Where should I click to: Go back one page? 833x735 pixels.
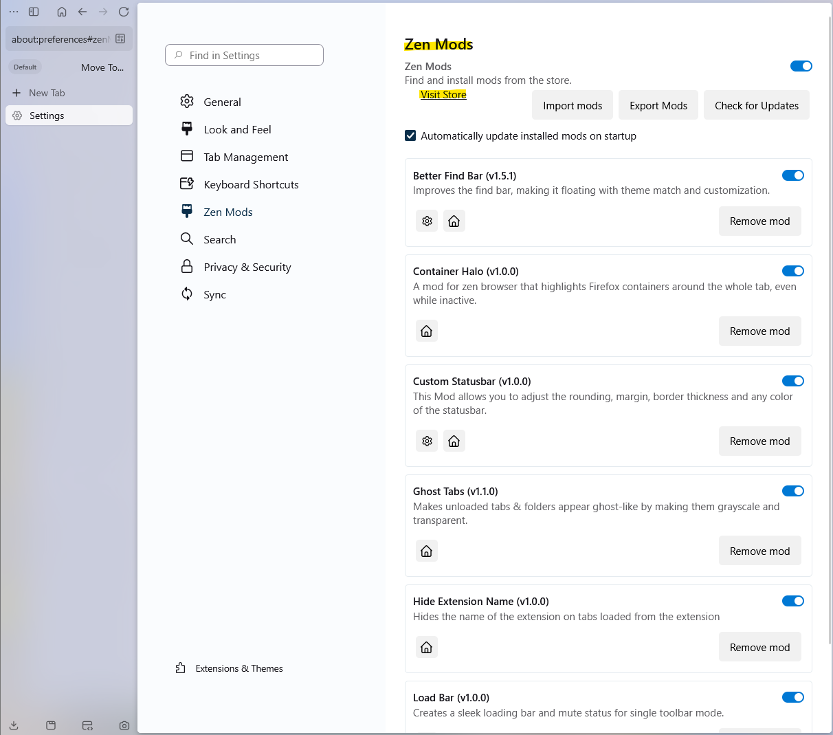coord(82,12)
